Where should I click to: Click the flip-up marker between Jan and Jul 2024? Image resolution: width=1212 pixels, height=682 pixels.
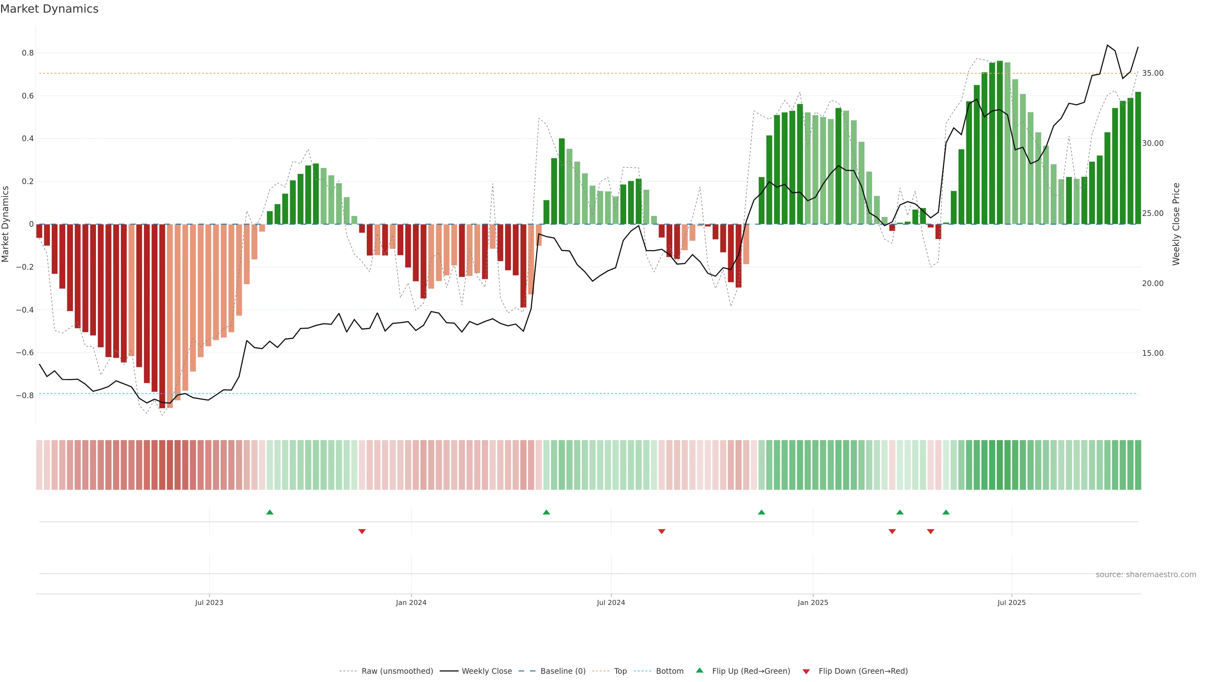tap(546, 512)
